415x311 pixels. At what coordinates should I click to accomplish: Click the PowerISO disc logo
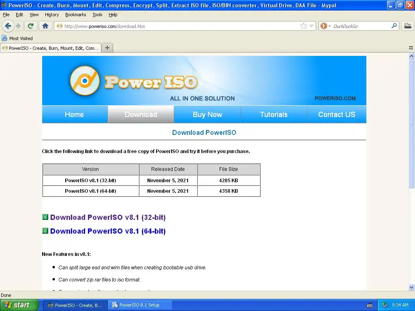[85, 81]
